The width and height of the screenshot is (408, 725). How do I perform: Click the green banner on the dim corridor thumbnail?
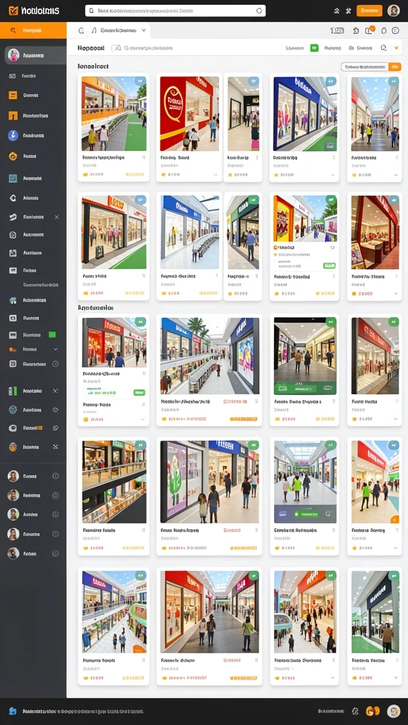pyautogui.click(x=305, y=389)
